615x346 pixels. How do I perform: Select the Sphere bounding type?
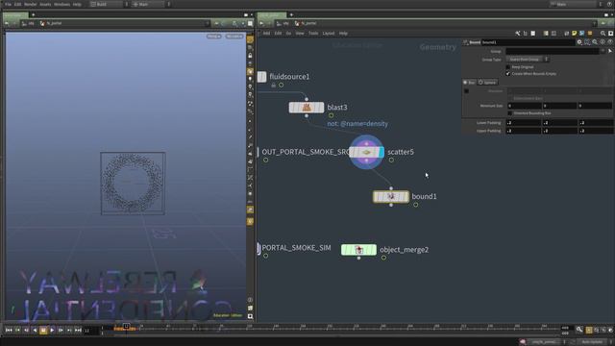click(487, 83)
